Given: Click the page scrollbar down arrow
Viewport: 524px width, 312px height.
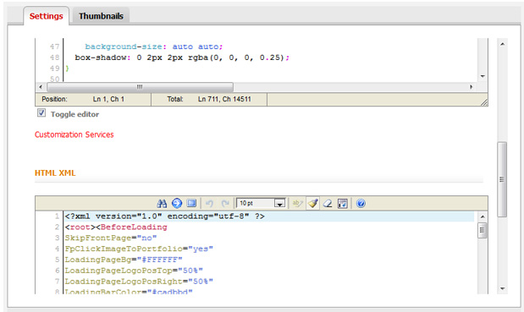Looking at the screenshot, I should tap(502, 288).
